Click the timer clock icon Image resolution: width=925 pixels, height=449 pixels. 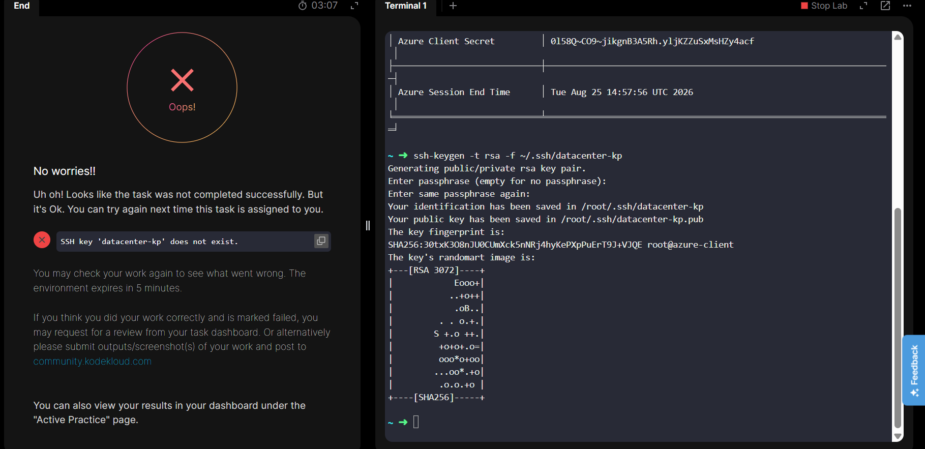coord(303,6)
